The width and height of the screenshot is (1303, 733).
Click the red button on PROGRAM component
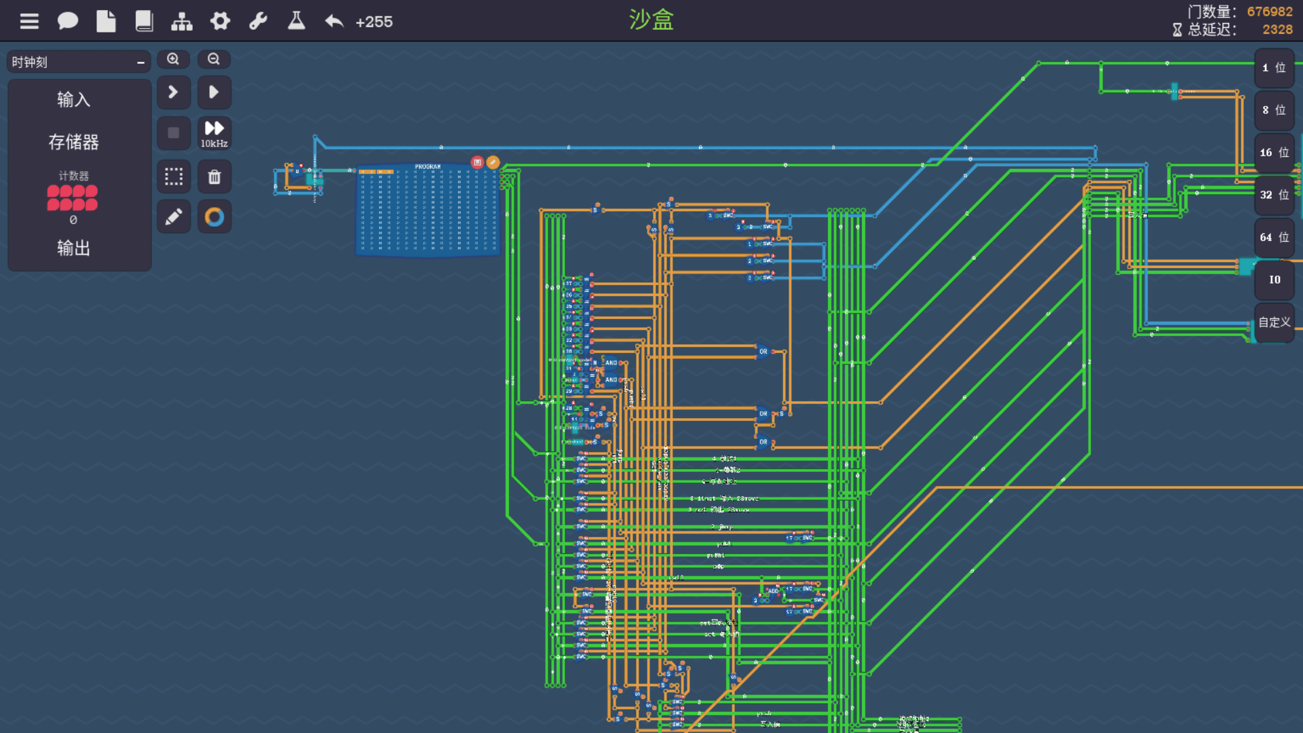pyautogui.click(x=478, y=162)
